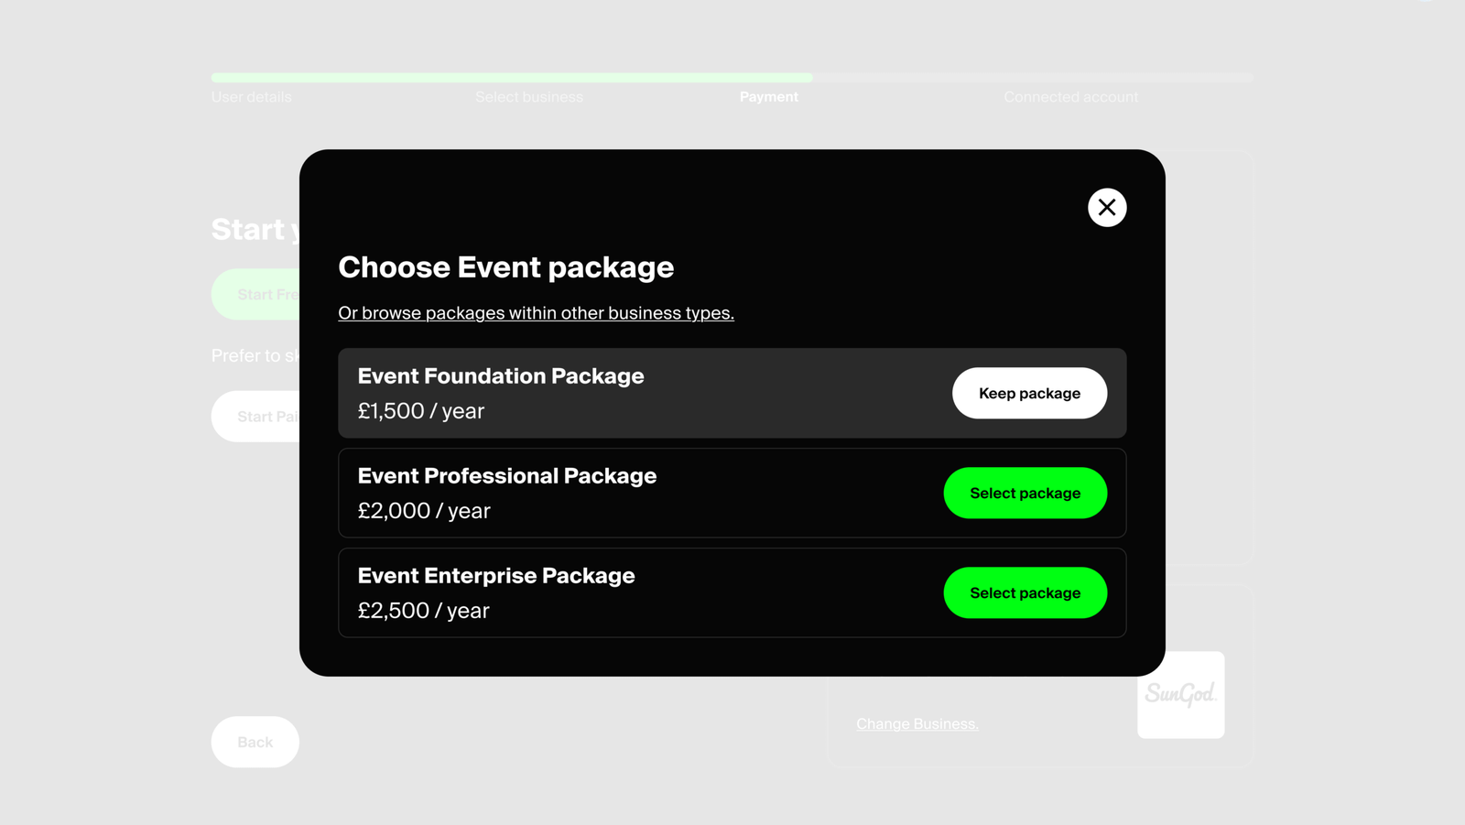
Task: Open the Payment step label
Action: click(769, 97)
